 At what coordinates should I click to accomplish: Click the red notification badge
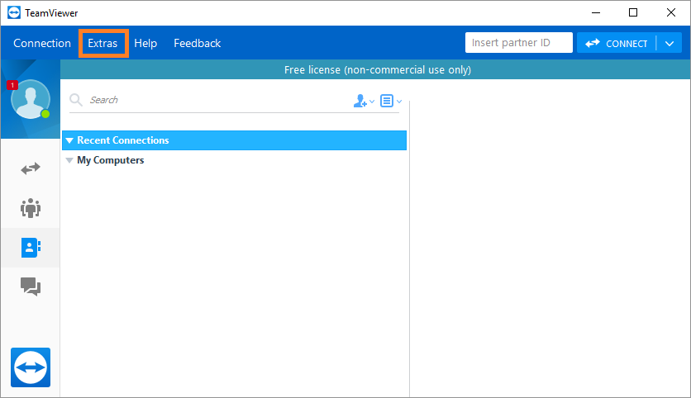pos(12,85)
